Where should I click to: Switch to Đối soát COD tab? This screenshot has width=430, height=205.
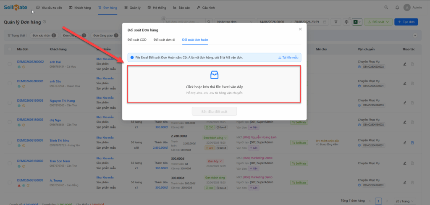[x=137, y=40]
